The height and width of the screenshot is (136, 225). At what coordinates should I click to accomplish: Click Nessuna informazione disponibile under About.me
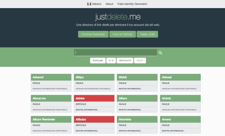(50, 110)
